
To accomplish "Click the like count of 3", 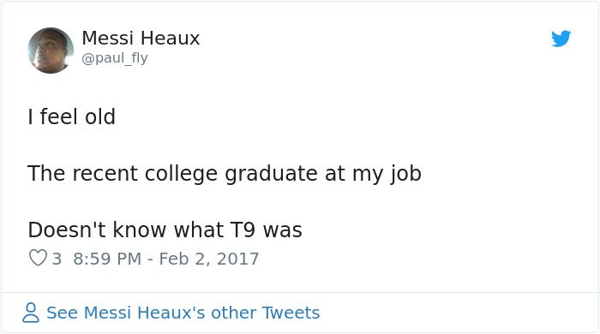I will pos(57,259).
